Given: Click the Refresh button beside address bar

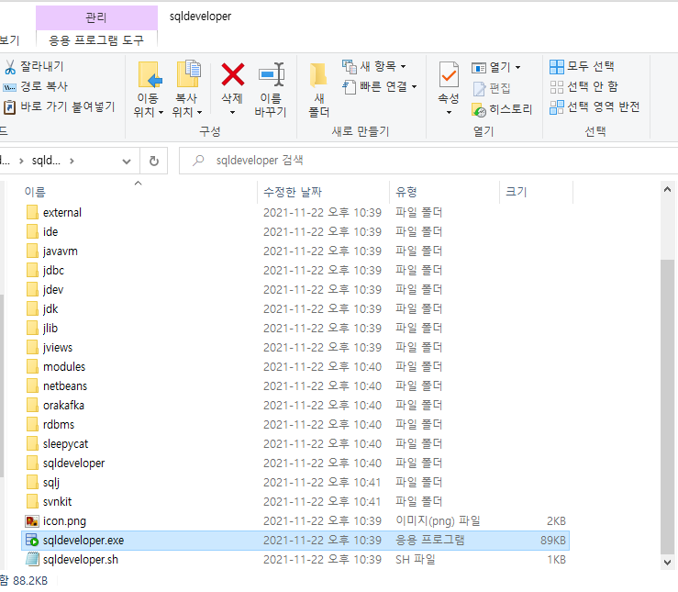Looking at the screenshot, I should click(154, 161).
